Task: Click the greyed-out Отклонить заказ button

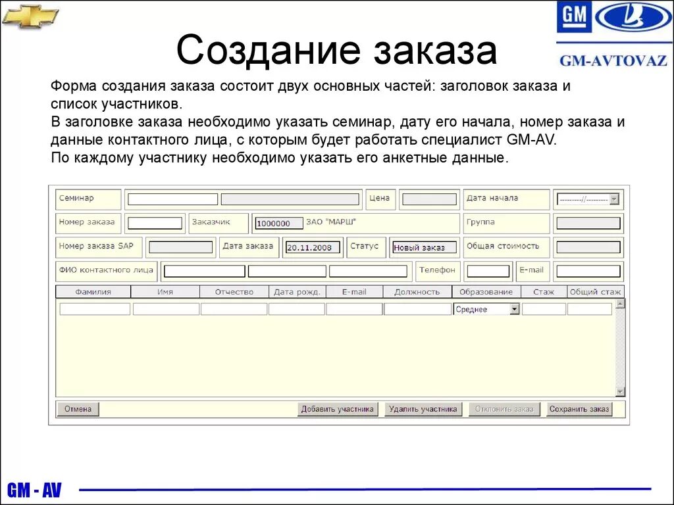Action: pos(504,409)
